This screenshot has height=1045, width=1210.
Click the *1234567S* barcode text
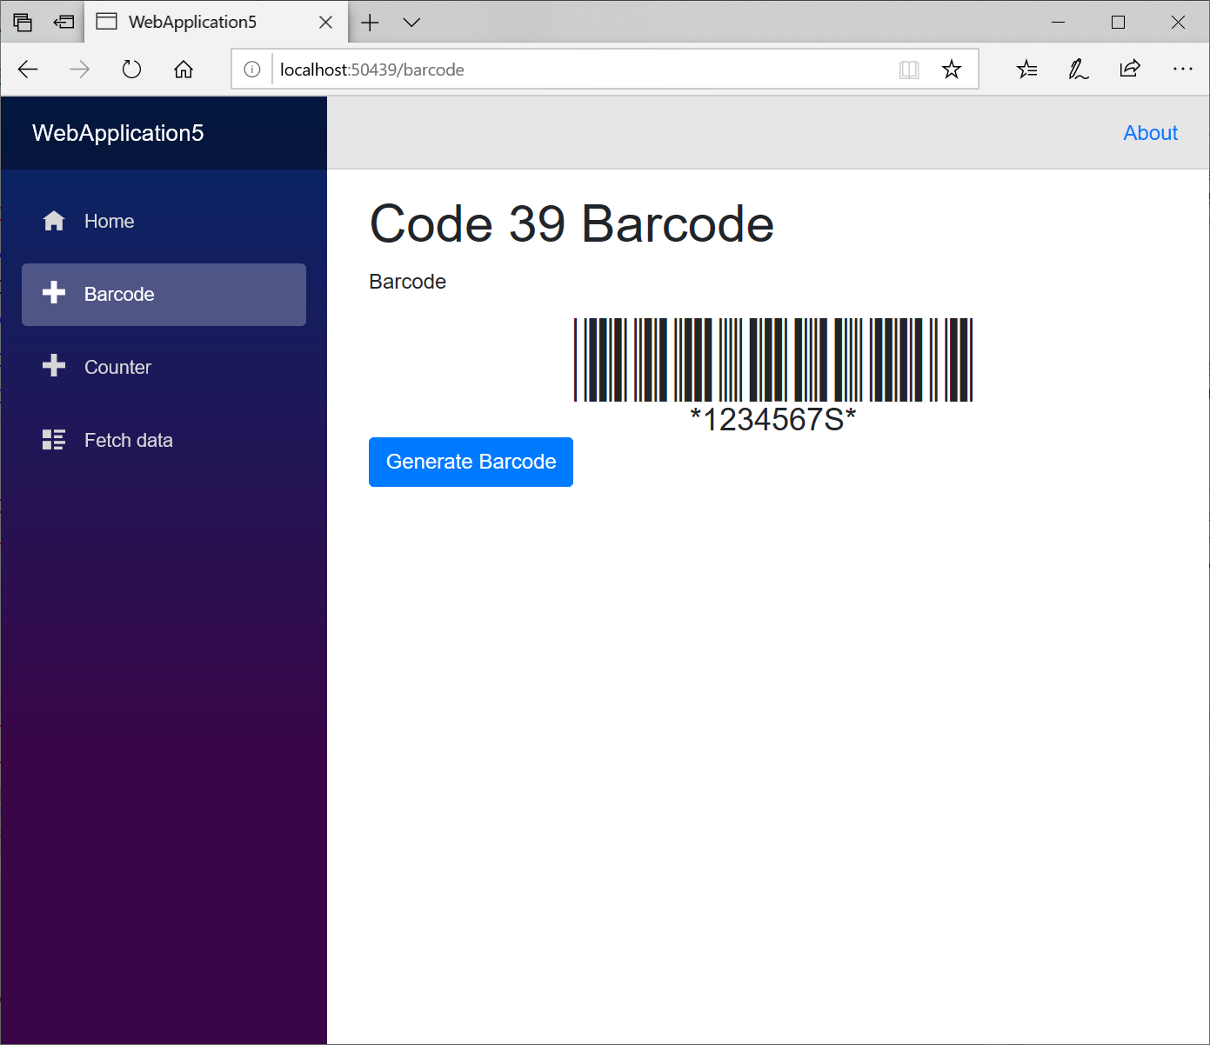(x=773, y=419)
